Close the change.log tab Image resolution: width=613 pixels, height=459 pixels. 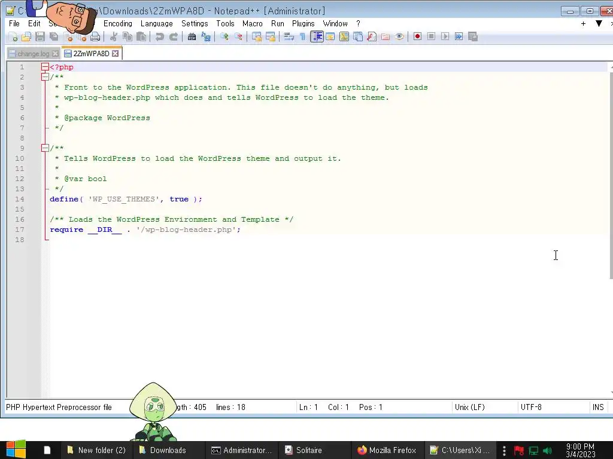click(x=56, y=54)
